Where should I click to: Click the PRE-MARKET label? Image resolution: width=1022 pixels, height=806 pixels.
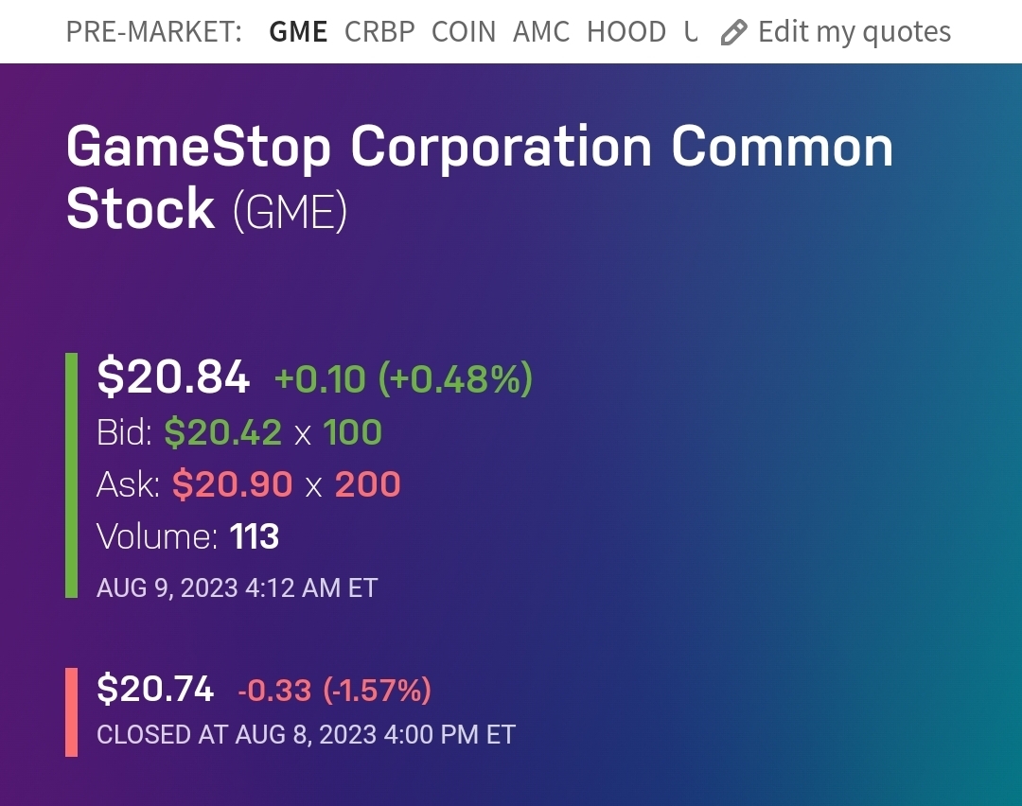(153, 32)
